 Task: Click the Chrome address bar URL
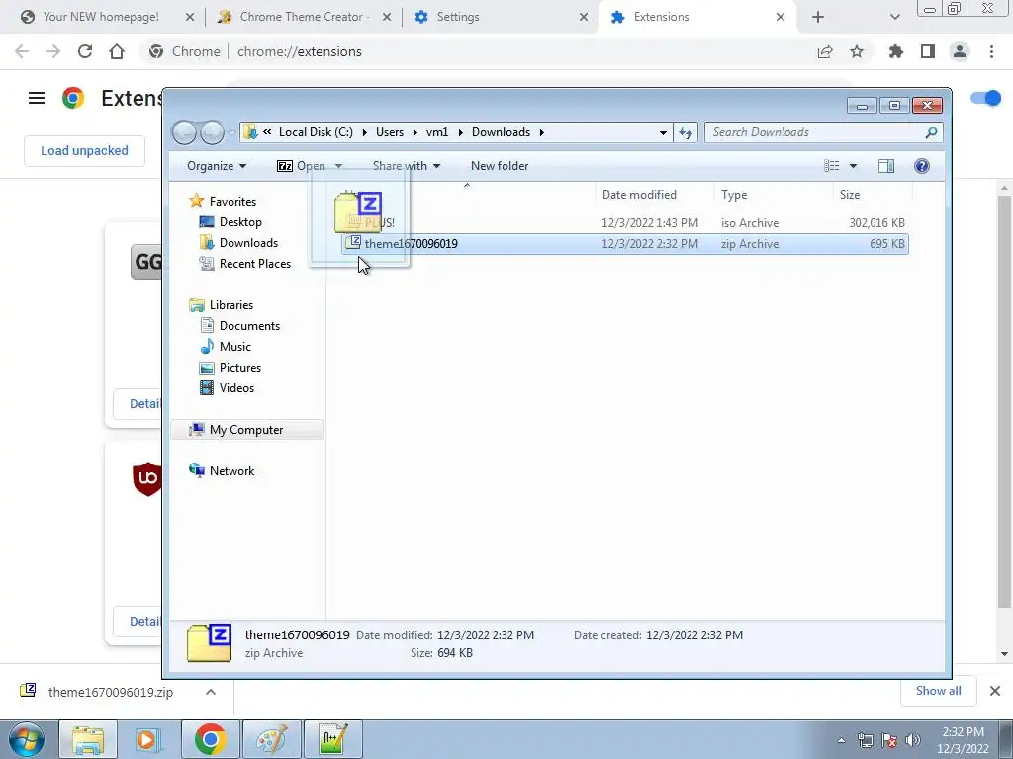(x=299, y=51)
